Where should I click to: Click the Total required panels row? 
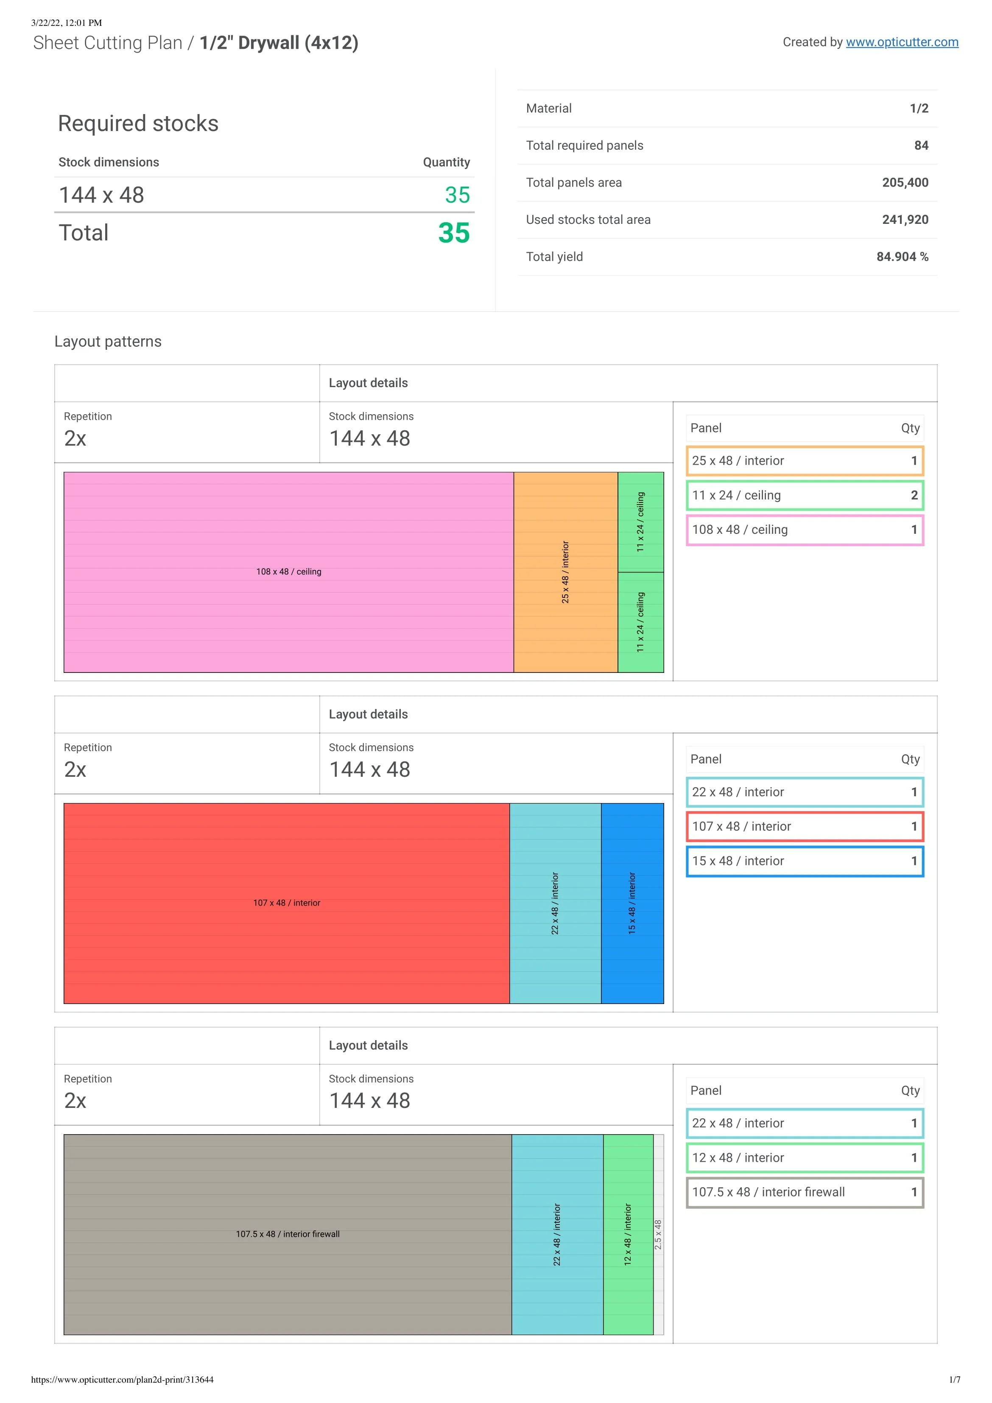(x=727, y=145)
